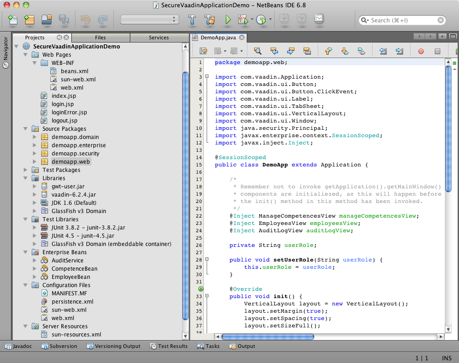Close the DemoApp.java tab
This screenshot has height=363, width=459.
(x=242, y=37)
